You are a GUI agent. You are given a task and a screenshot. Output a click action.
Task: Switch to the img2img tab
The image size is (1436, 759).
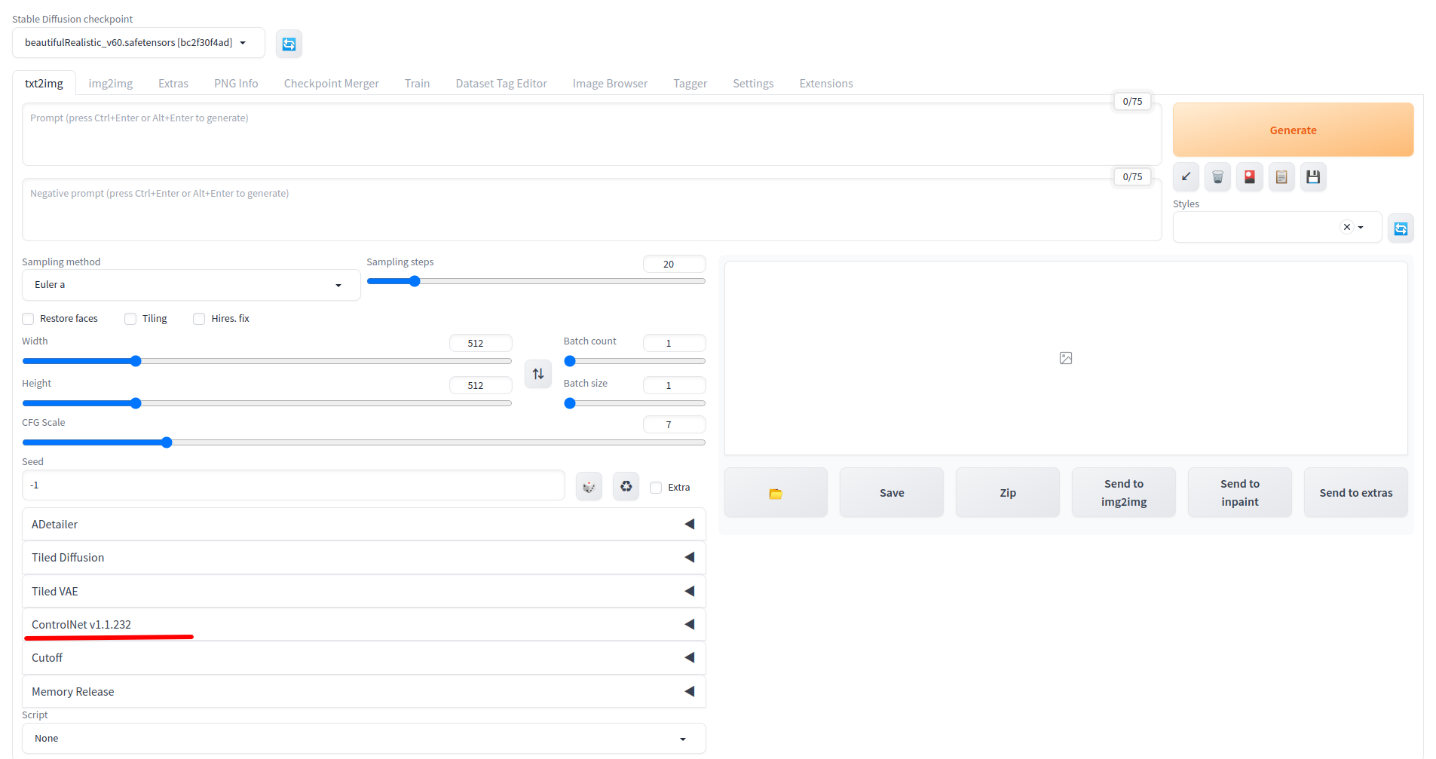(x=110, y=83)
